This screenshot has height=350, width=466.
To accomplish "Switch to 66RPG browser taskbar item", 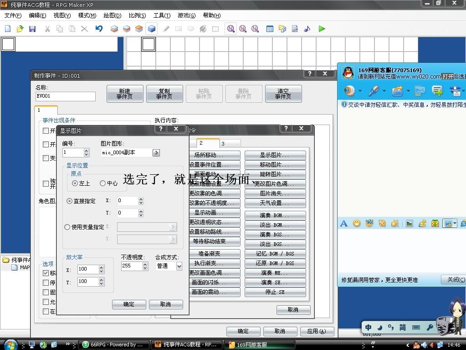I will click(x=113, y=345).
